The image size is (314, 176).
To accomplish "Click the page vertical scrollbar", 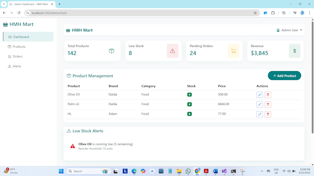I will click(x=313, y=78).
